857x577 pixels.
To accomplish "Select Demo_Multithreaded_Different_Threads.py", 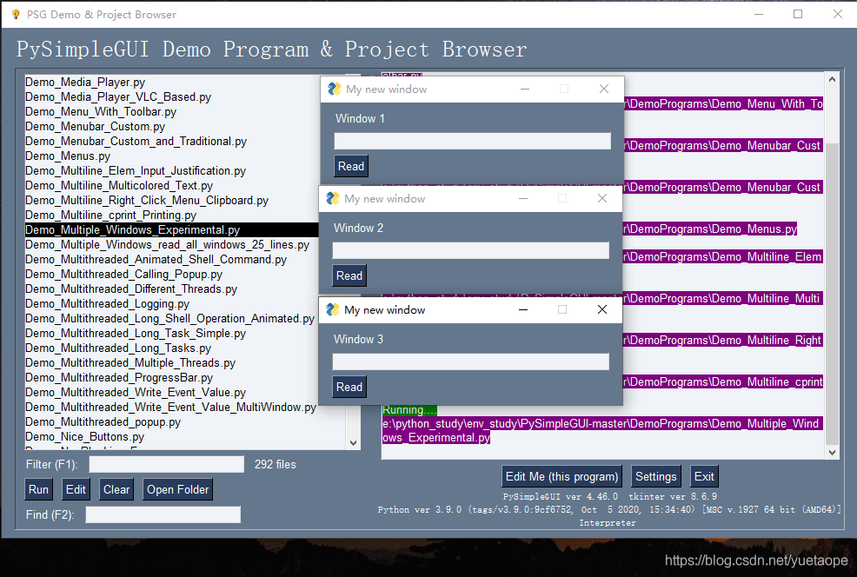I will pyautogui.click(x=131, y=288).
